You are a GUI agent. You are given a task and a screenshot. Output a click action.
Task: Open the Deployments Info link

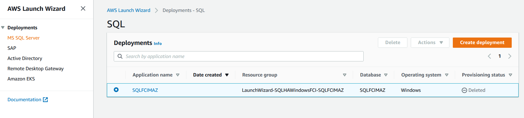pyautogui.click(x=158, y=44)
